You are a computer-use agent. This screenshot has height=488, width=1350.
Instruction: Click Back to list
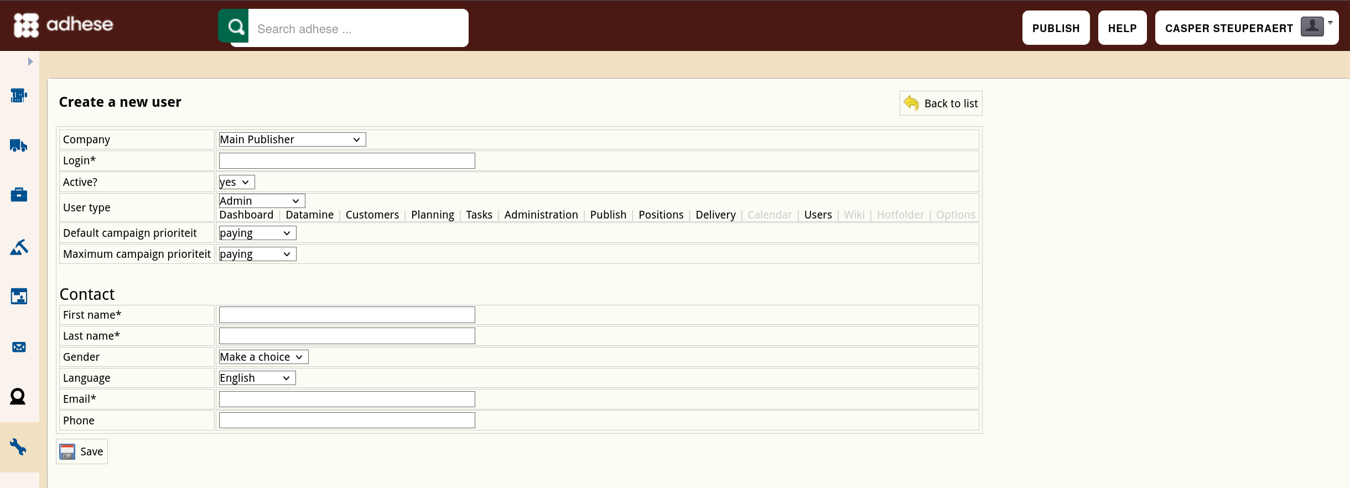click(x=941, y=103)
